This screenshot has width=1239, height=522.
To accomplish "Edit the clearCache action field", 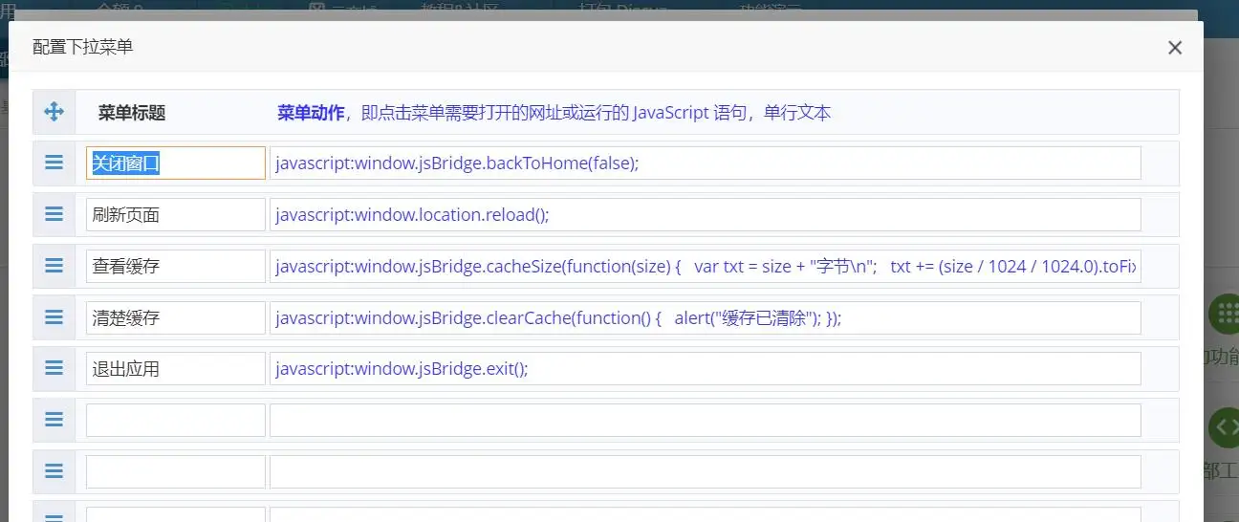I will (x=706, y=317).
